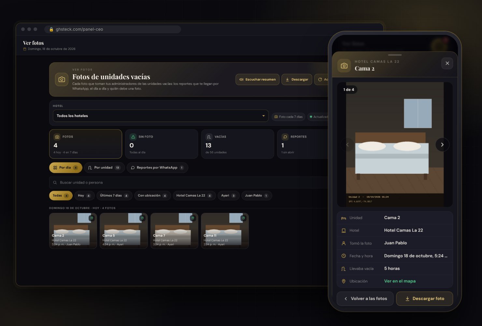This screenshot has width=482, height=326.
Task: Toggle the Con ubicación filter chip
Action: click(x=152, y=196)
